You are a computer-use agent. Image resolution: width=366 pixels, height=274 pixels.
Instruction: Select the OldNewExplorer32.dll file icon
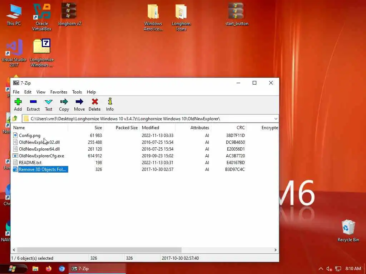[15, 142]
